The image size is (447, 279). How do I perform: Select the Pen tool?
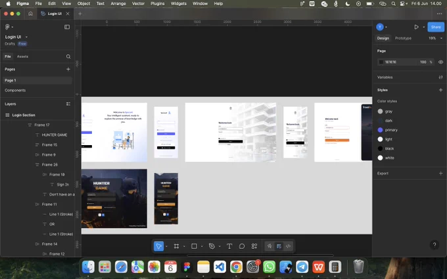click(212, 246)
